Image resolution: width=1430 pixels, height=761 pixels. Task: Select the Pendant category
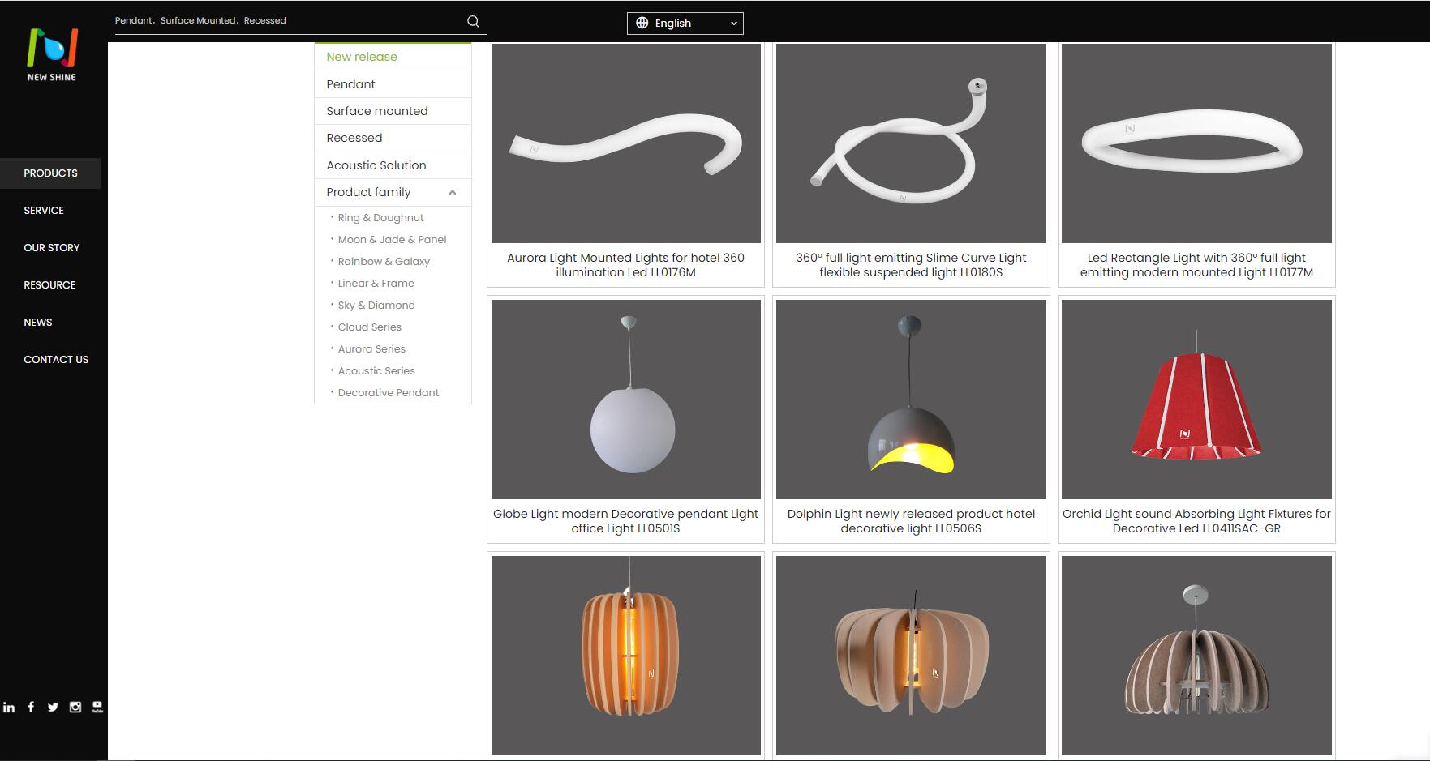click(350, 84)
